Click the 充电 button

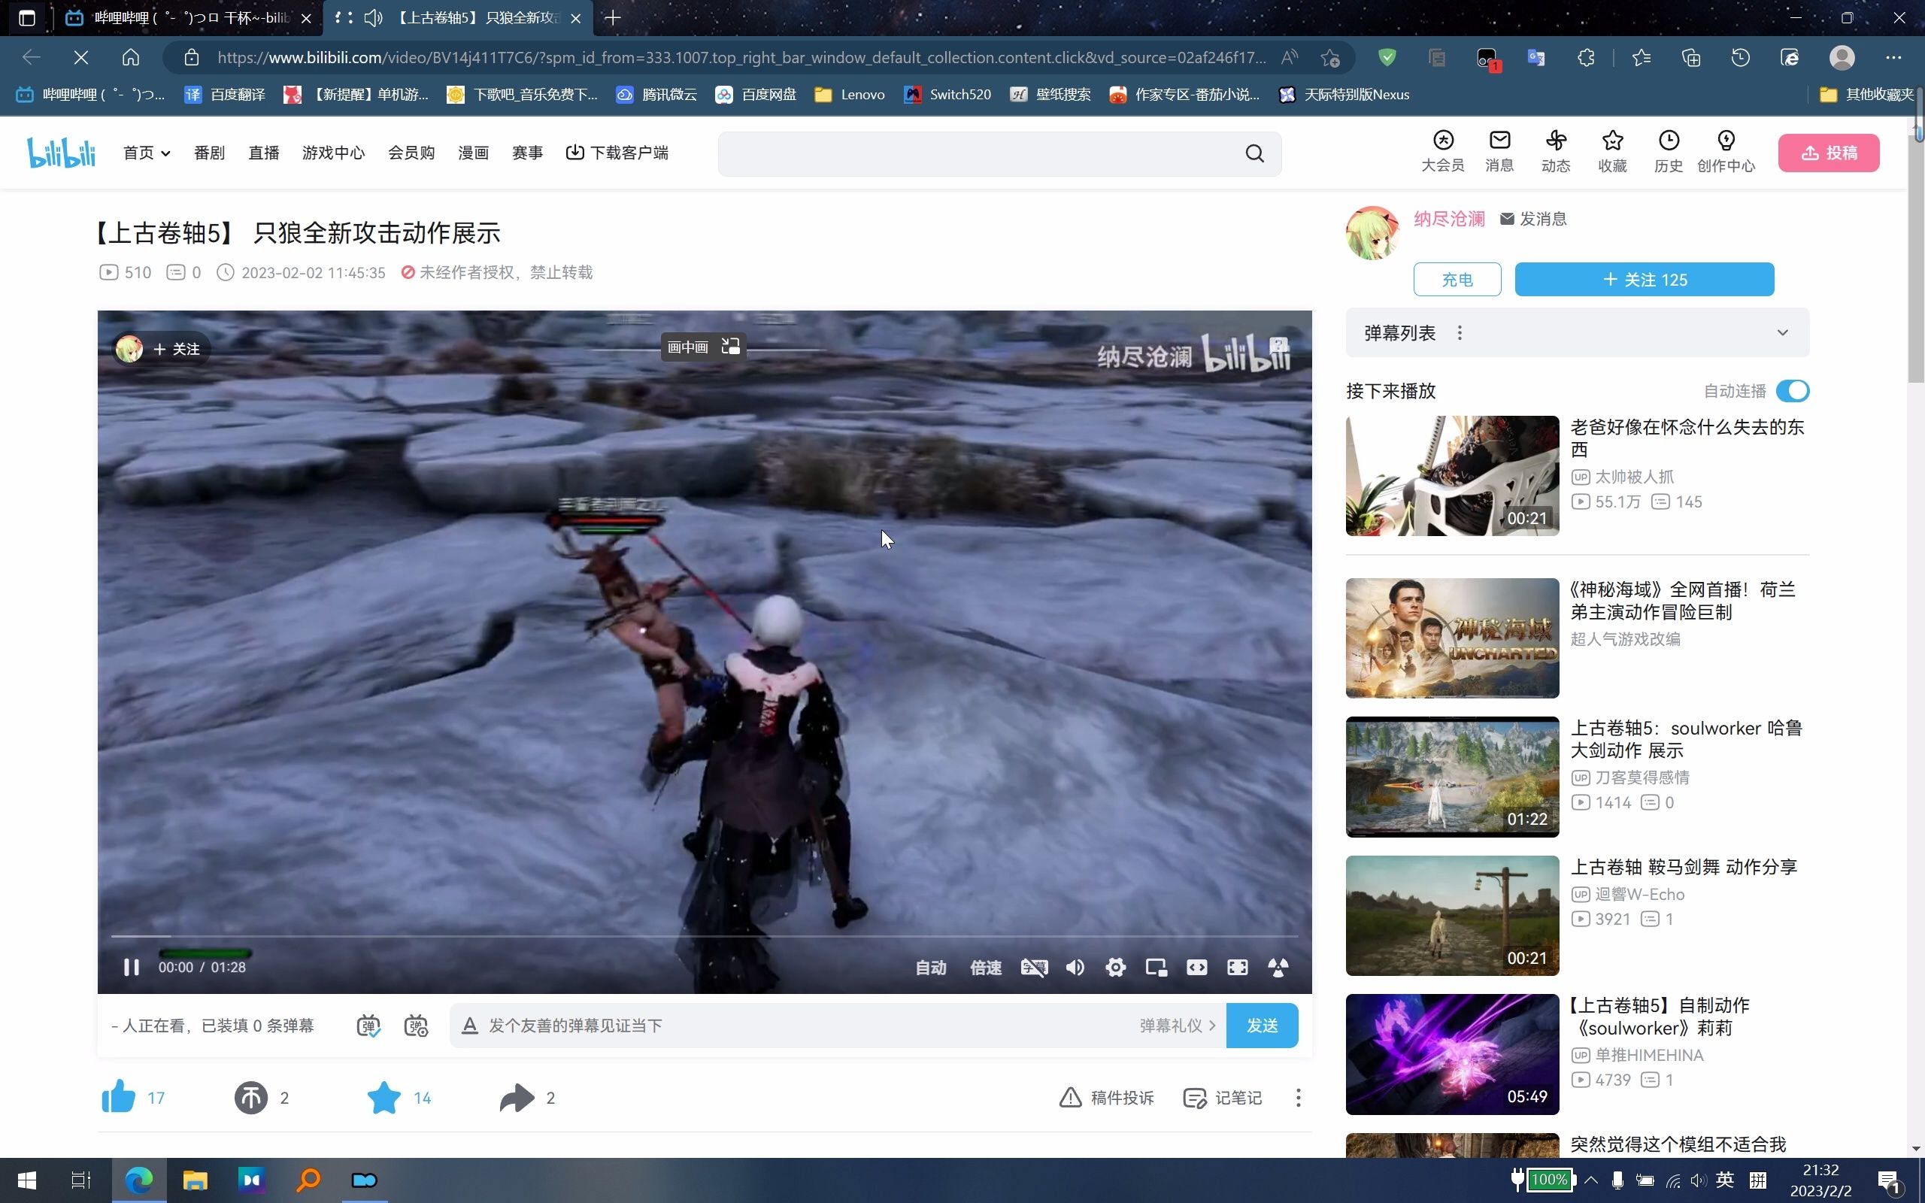click(x=1457, y=279)
